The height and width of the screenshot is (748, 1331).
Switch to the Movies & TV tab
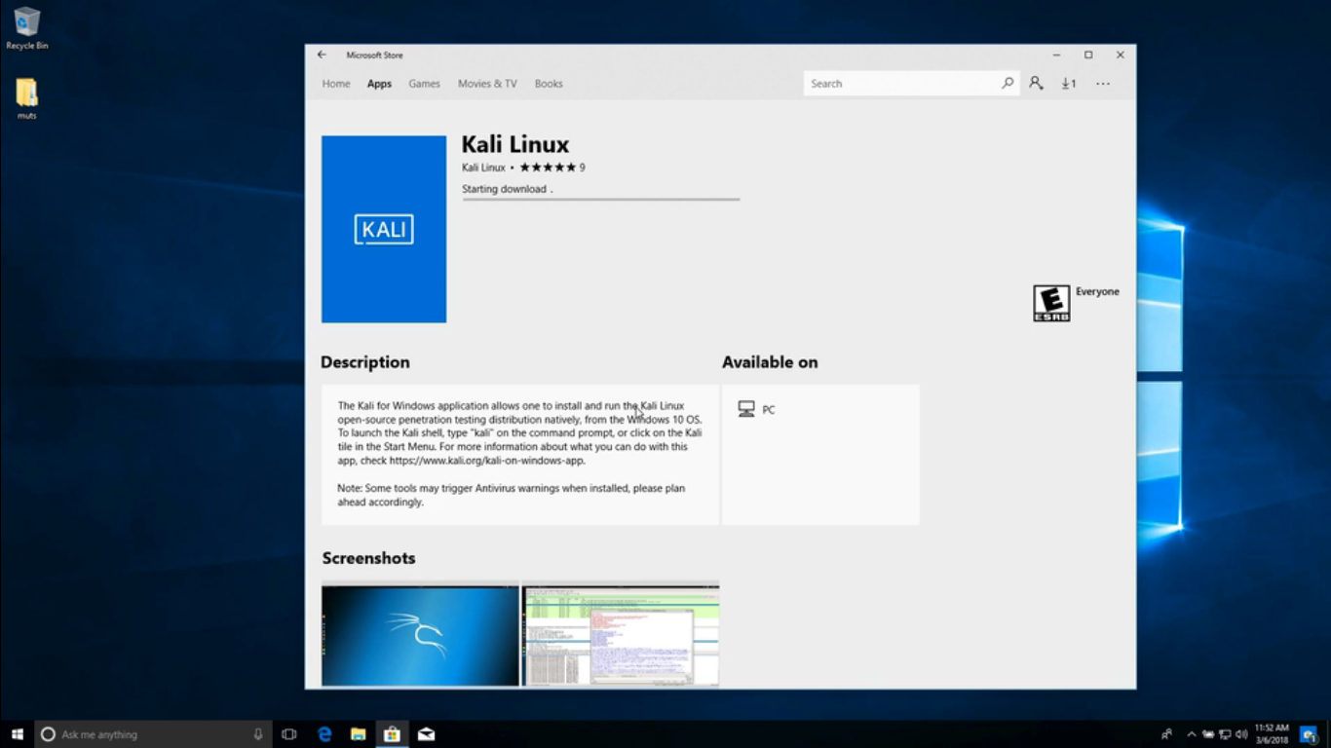[486, 83]
